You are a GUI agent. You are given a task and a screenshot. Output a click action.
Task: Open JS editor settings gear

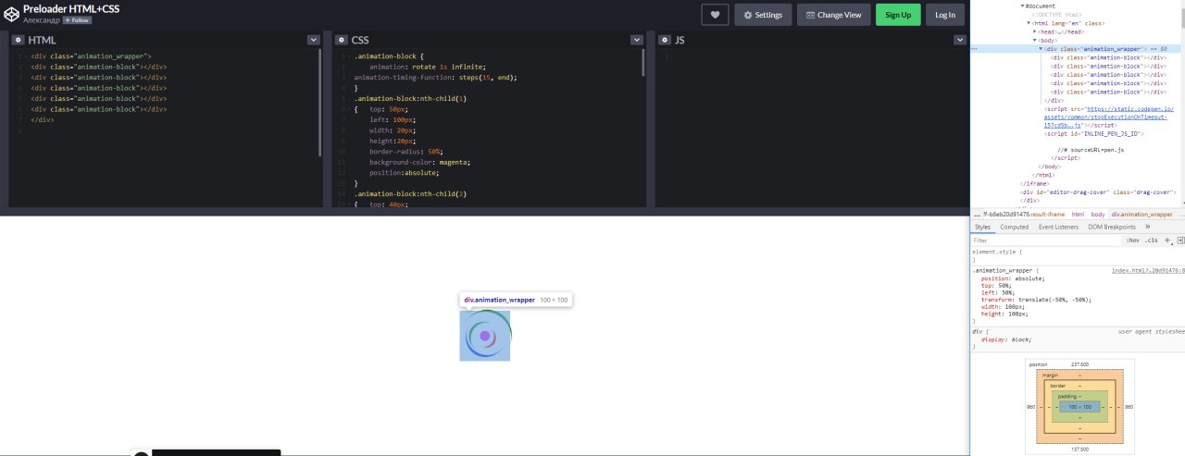pyautogui.click(x=664, y=41)
